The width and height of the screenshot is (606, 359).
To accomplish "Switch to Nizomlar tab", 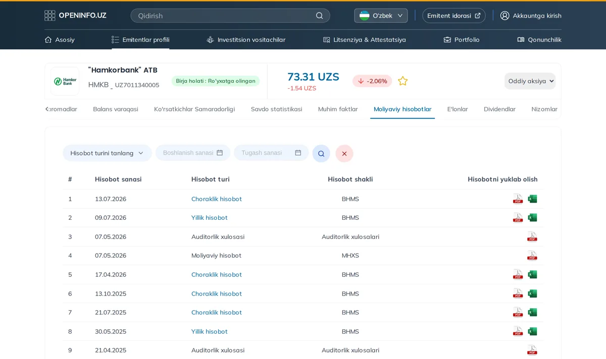I will [544, 109].
